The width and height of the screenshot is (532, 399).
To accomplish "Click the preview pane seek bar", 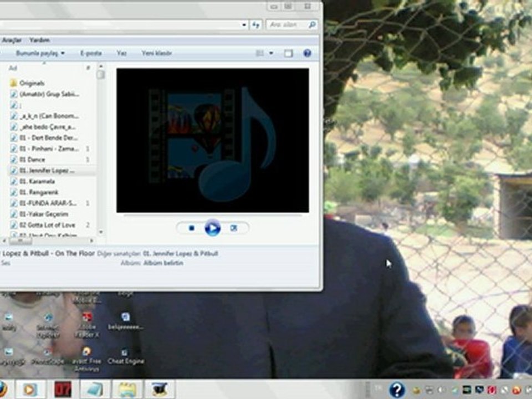I will 213,215.
